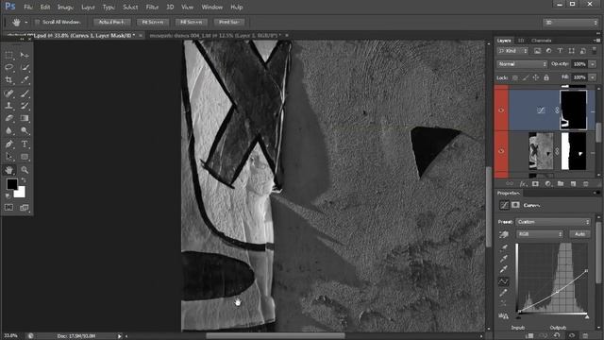Create a new fill or adjustment layer
This screenshot has height=340, width=604.
point(548,184)
